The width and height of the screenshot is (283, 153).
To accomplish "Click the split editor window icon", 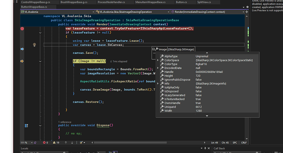I will (247, 12).
